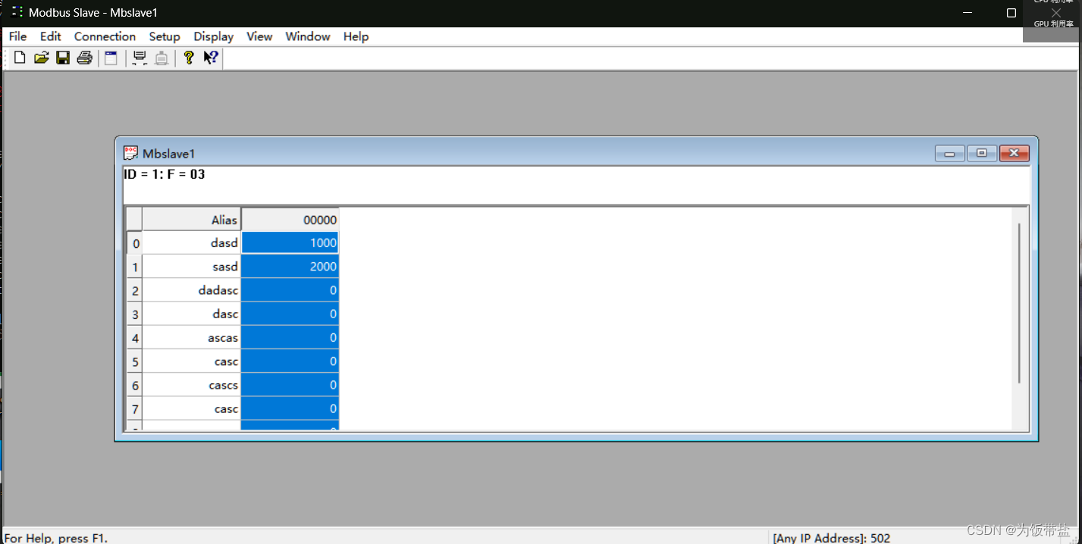Select the cell containing value 1000

click(x=290, y=242)
